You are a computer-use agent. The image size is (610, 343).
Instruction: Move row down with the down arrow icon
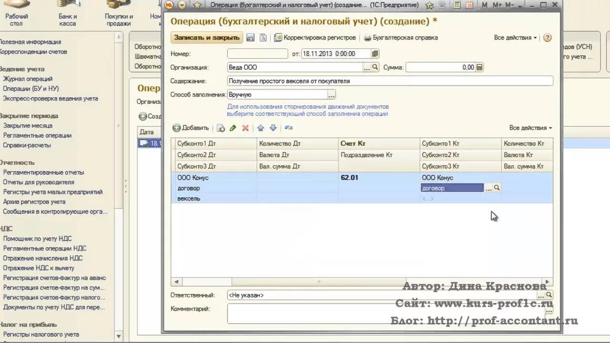tap(273, 128)
